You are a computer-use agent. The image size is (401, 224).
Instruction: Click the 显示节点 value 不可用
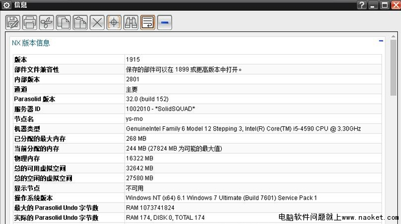tap(135, 188)
